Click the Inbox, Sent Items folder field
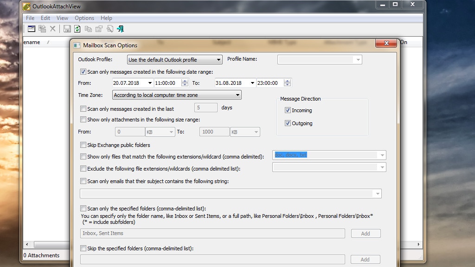 pos(212,234)
